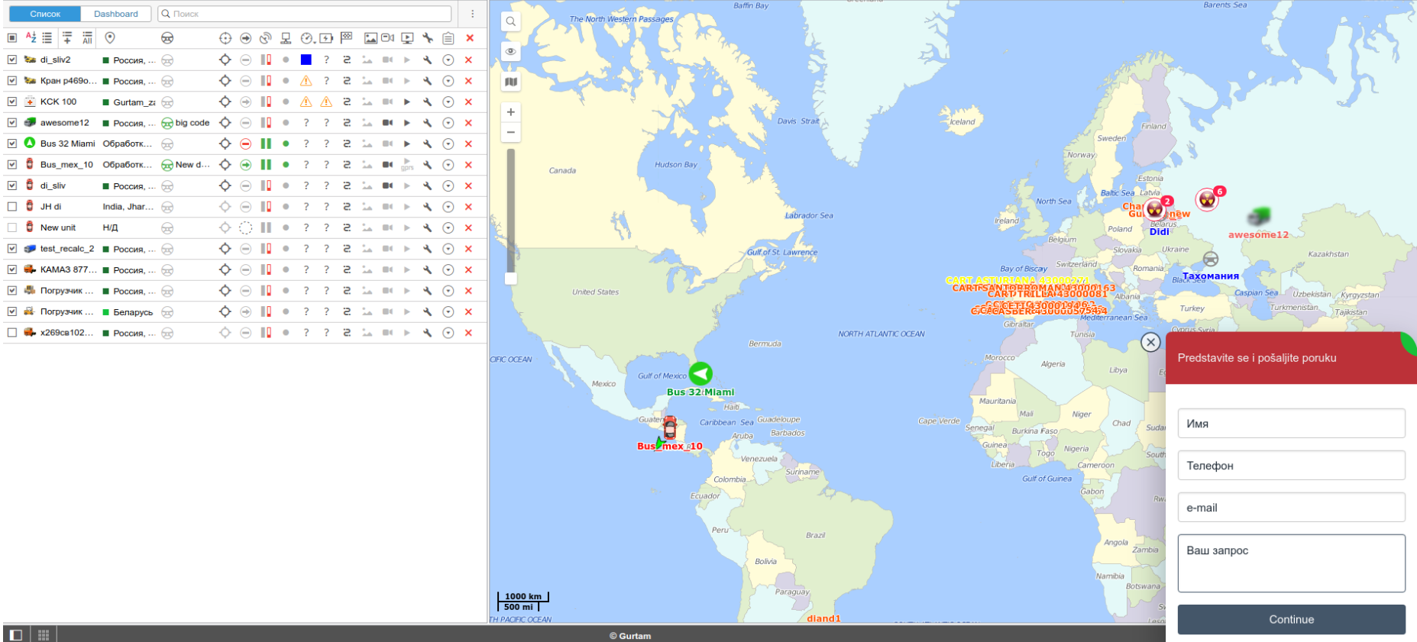Click the map zoom level slider handle

click(x=511, y=279)
